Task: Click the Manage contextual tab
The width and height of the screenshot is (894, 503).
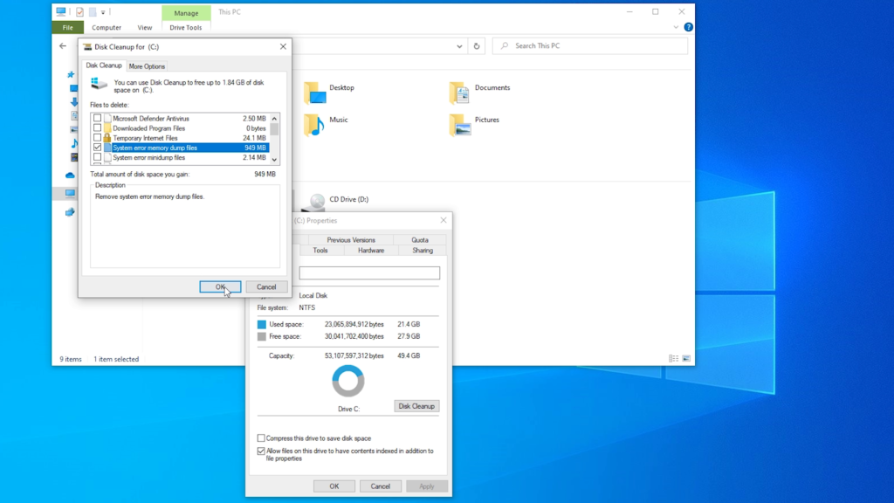Action: pos(187,12)
